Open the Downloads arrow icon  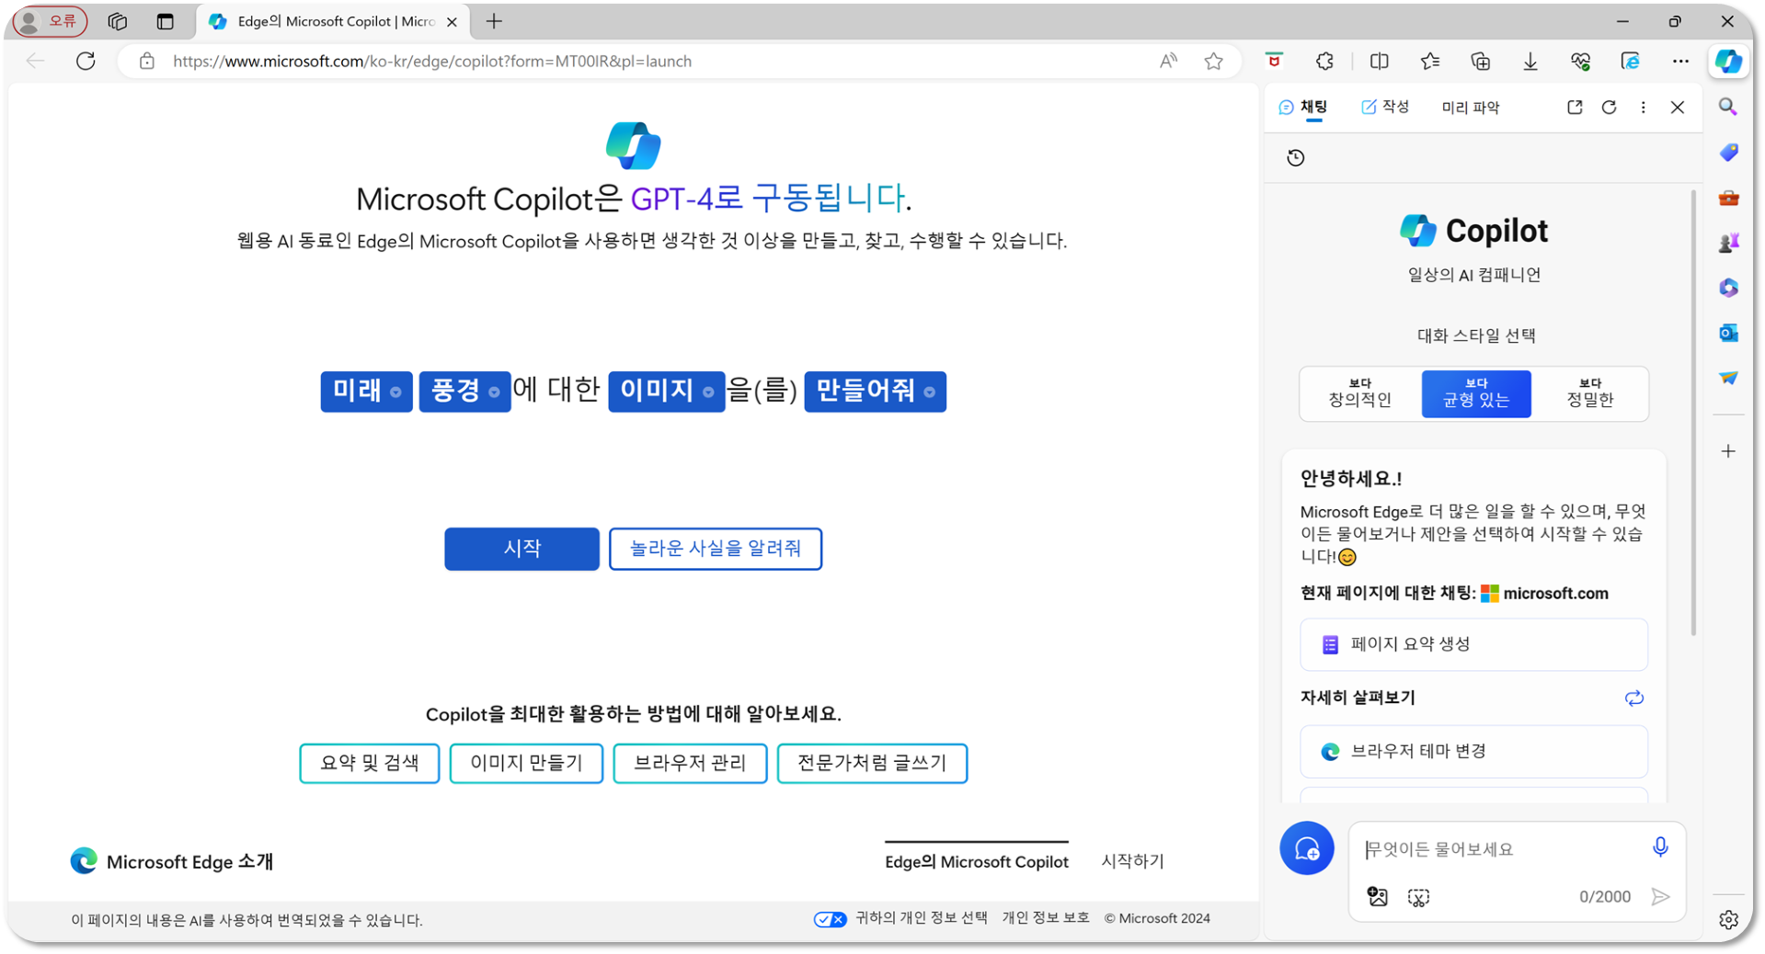[1530, 61]
